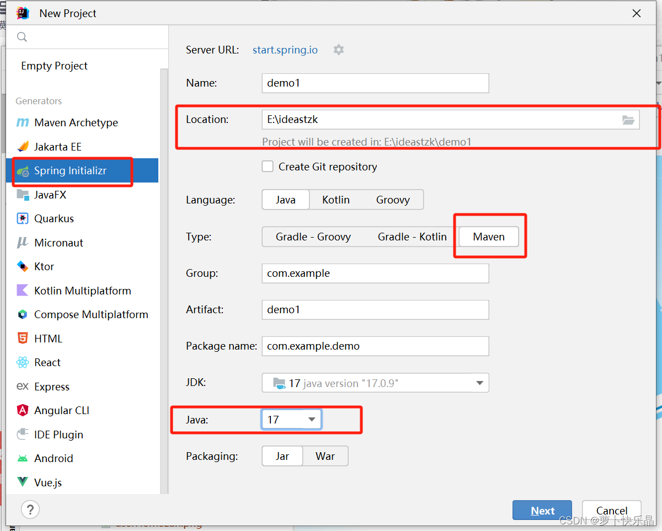662x531 pixels.
Task: Click the Compose Multiplatform icon
Action: [x=23, y=314]
